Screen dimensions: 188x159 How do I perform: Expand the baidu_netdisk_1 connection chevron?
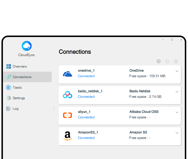[177, 92]
